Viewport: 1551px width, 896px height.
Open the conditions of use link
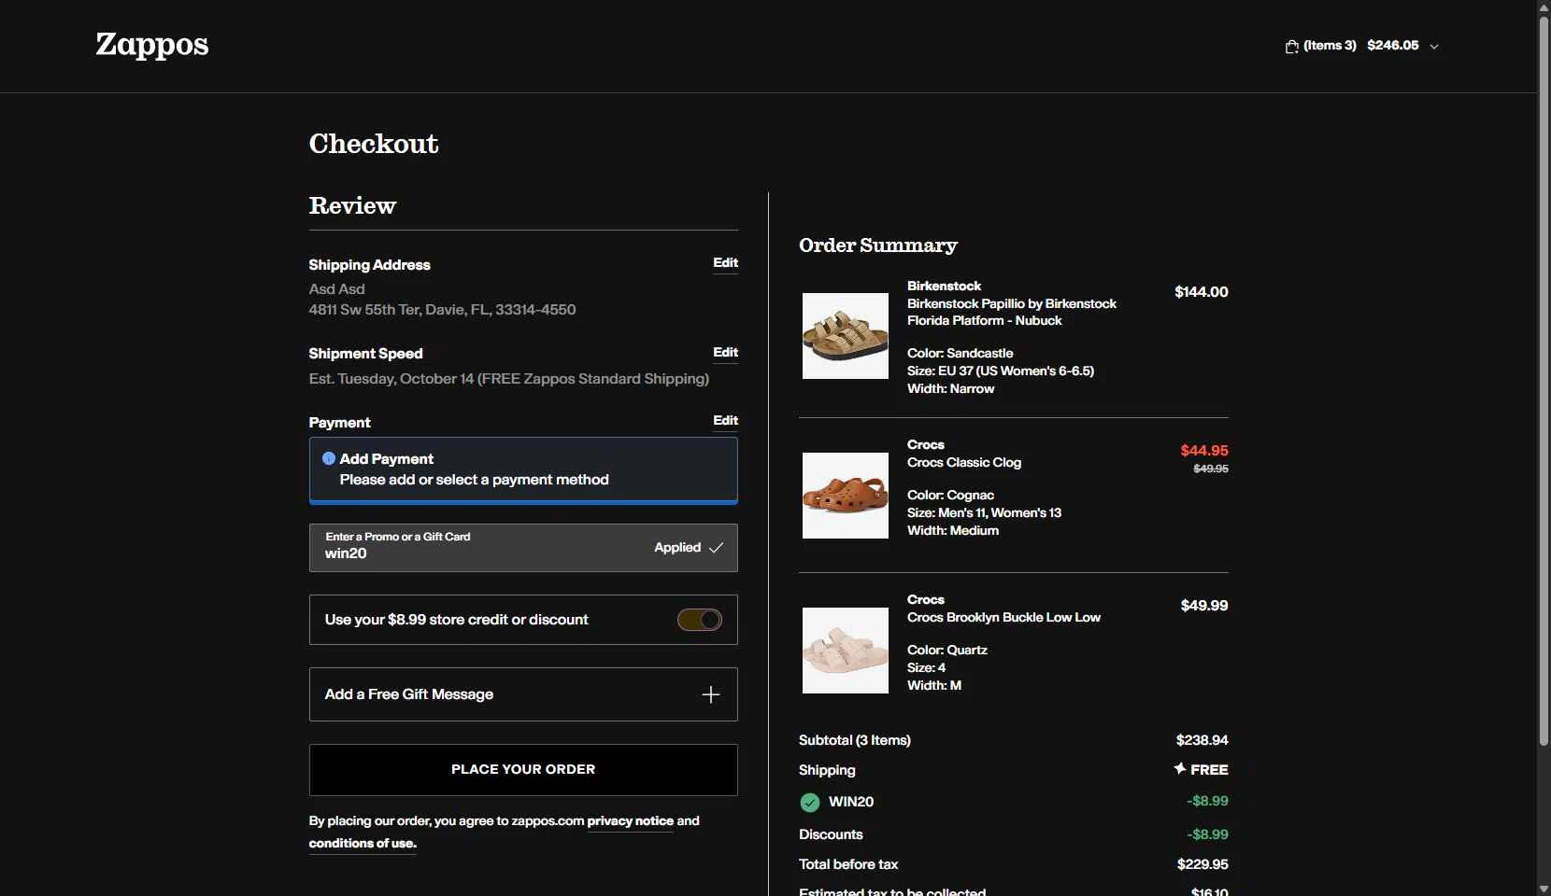[363, 844]
